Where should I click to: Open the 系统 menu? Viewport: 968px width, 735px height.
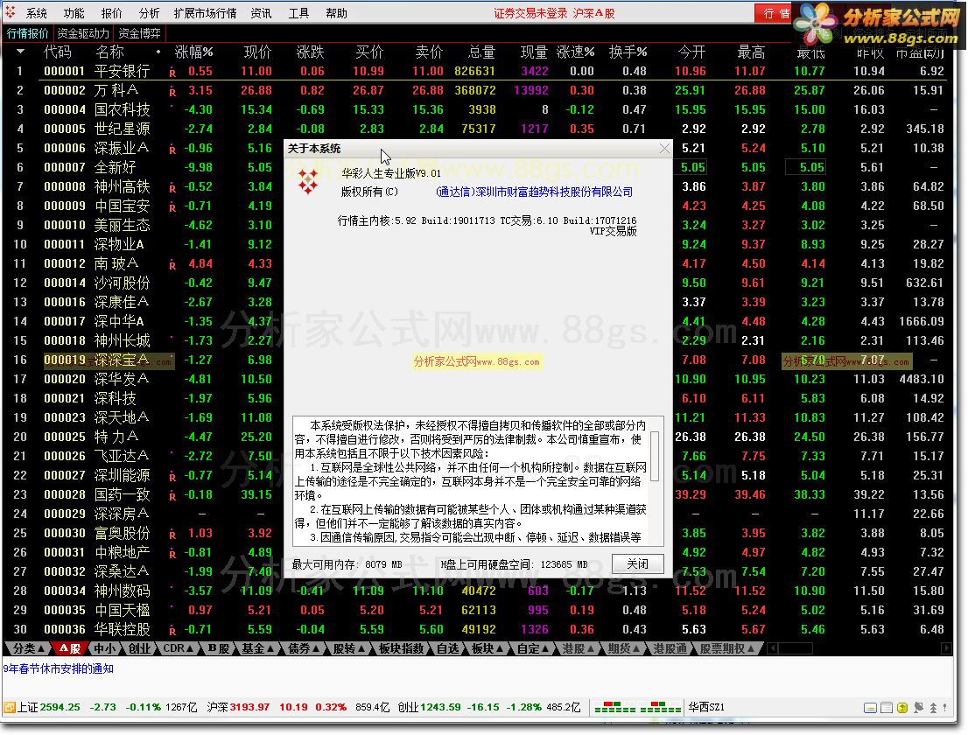click(x=37, y=13)
